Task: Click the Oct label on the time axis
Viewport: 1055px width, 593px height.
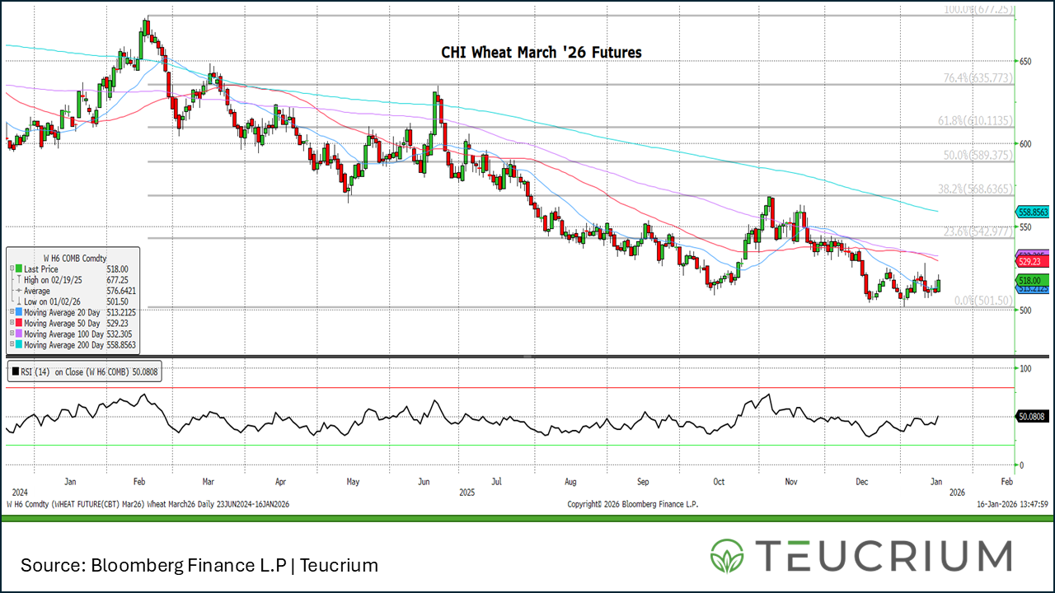Action: click(719, 480)
